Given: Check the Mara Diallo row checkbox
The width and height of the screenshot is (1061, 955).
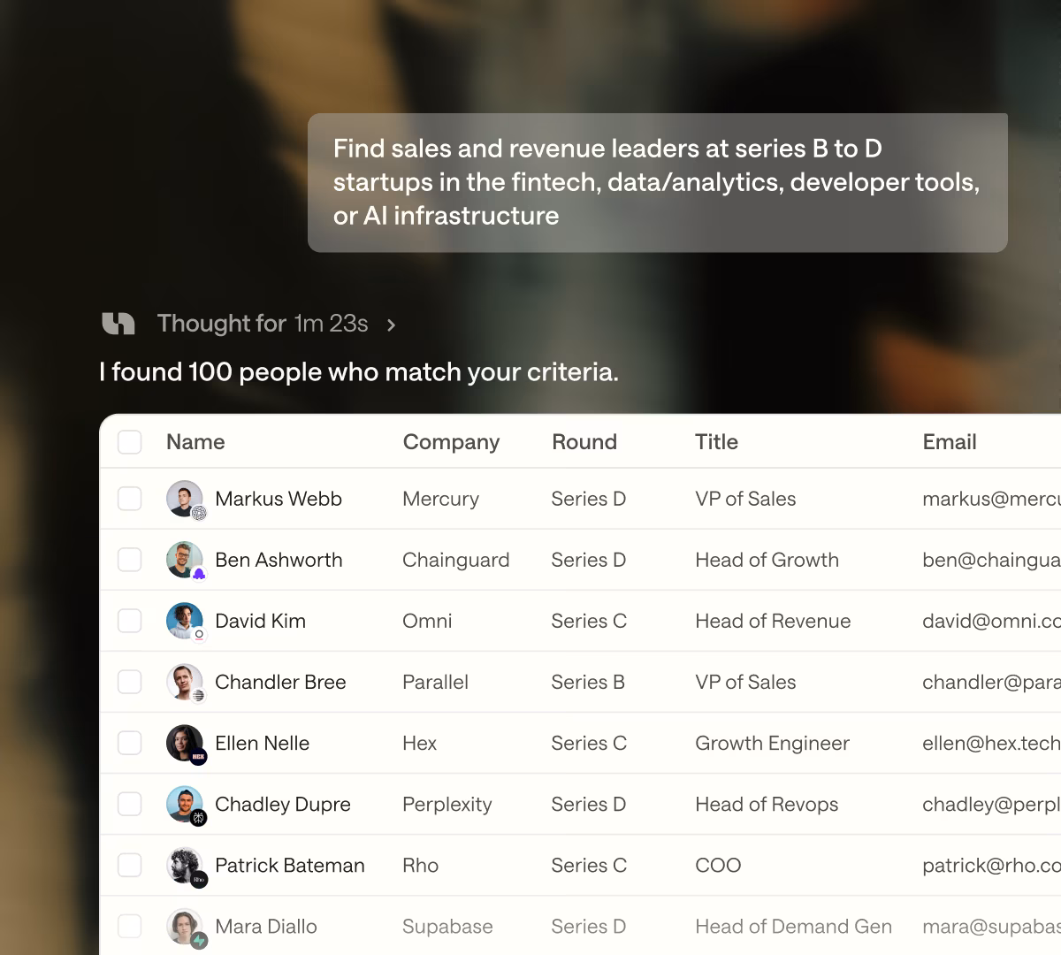Looking at the screenshot, I should tap(130, 926).
